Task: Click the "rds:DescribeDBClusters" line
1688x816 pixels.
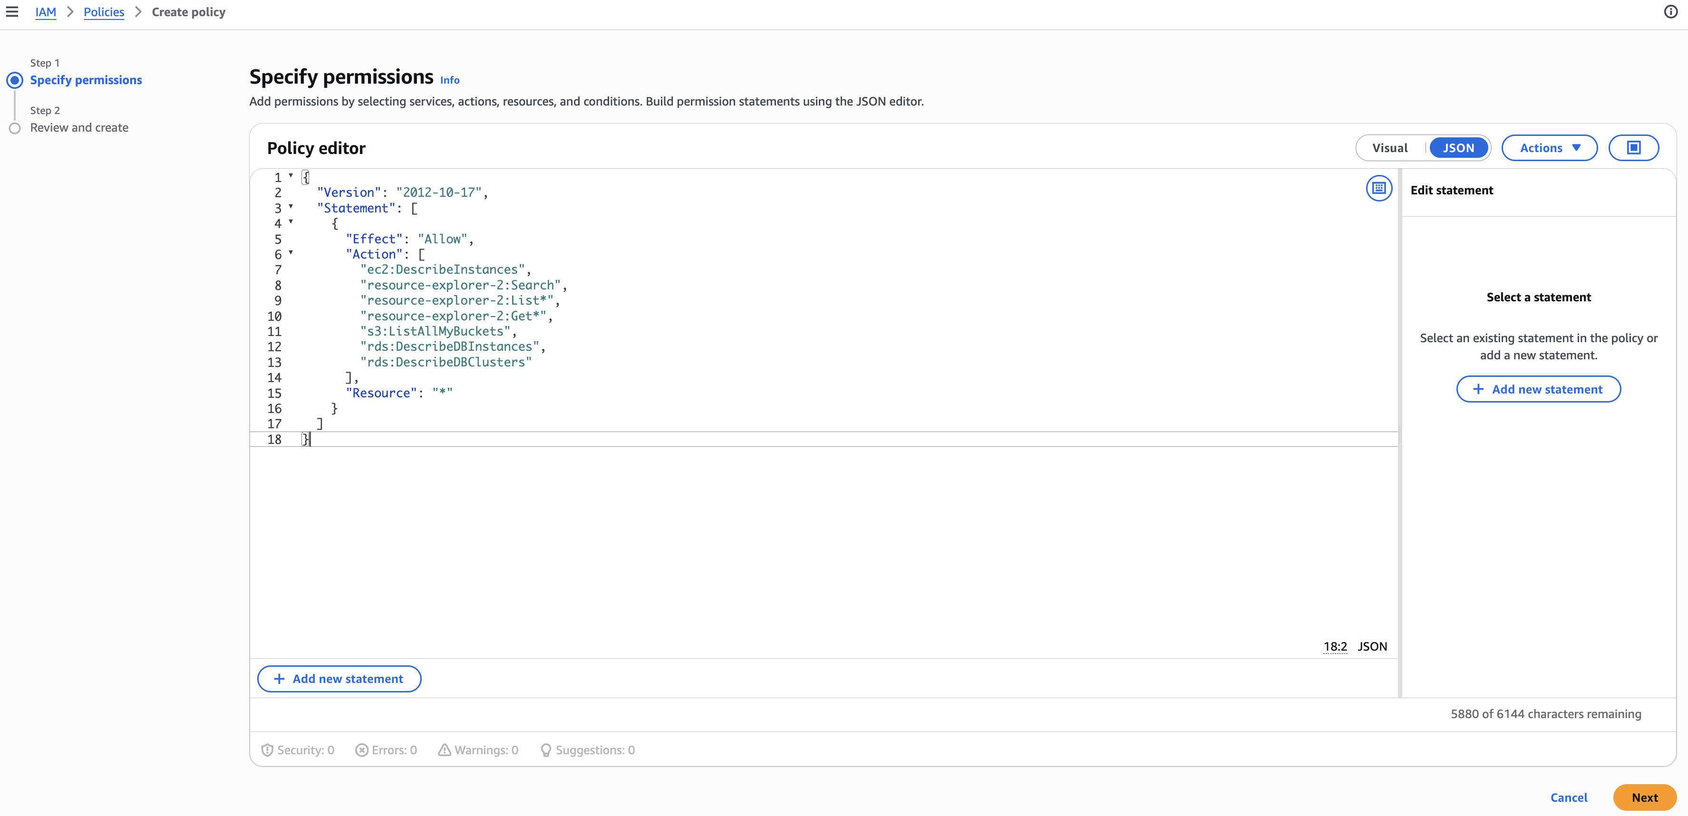Action: coord(446,362)
